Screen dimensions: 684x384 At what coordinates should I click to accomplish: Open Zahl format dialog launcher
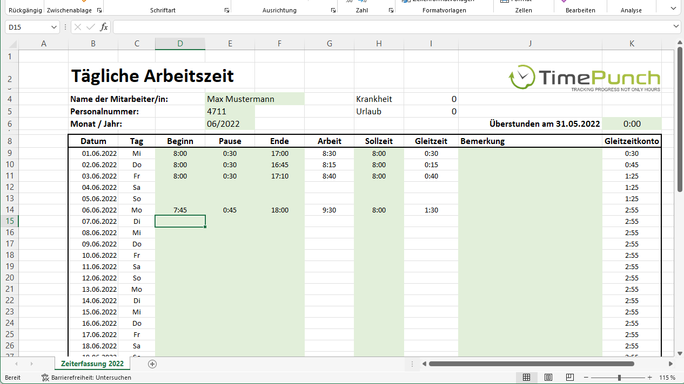point(391,10)
